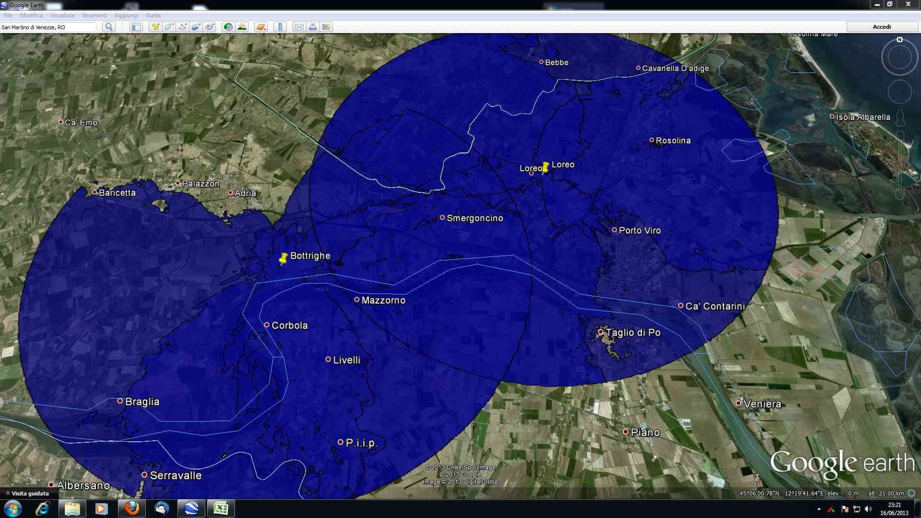This screenshot has width=921, height=518.
Task: Expand the Visita guidata panel
Action: click(x=28, y=493)
